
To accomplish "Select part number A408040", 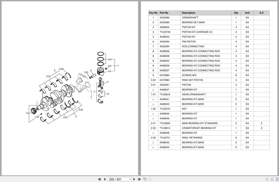I will (x=164, y=61).
